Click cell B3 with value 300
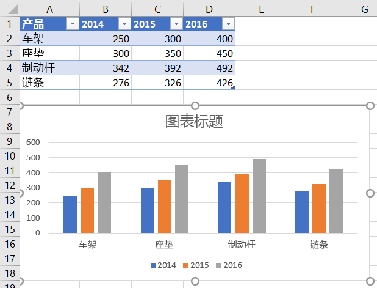The width and height of the screenshot is (377, 288). tap(106, 53)
